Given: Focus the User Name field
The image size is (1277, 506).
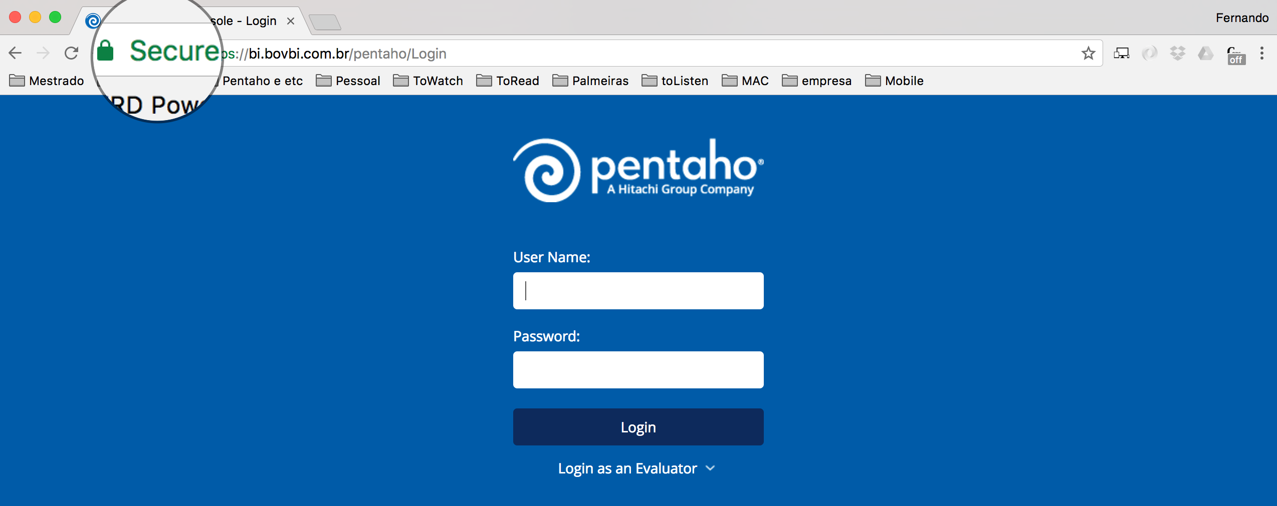Looking at the screenshot, I should tap(638, 291).
